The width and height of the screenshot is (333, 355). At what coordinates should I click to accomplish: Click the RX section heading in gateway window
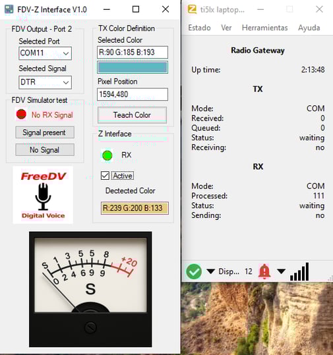tap(258, 167)
